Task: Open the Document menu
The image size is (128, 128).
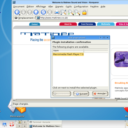Action: click(19, 7)
